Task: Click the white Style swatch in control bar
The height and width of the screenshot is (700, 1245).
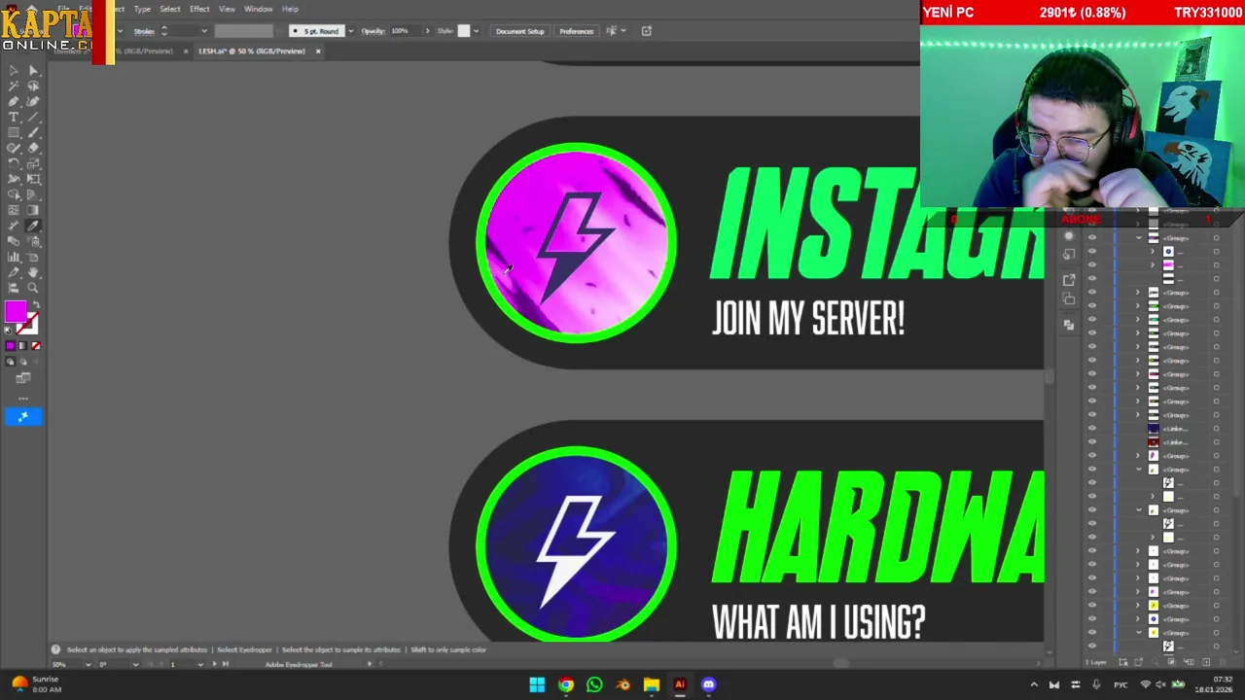Action: (x=464, y=31)
